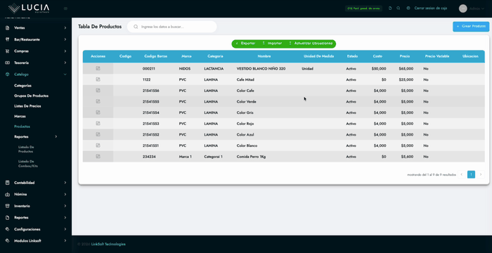Click the Exportar button

point(245,44)
